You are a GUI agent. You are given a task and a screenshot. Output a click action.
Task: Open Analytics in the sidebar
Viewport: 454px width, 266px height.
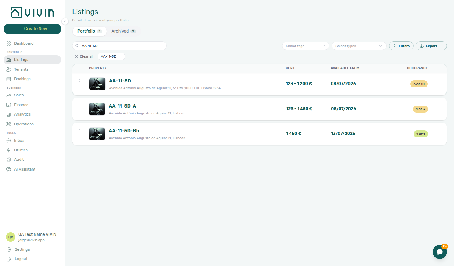(32, 114)
